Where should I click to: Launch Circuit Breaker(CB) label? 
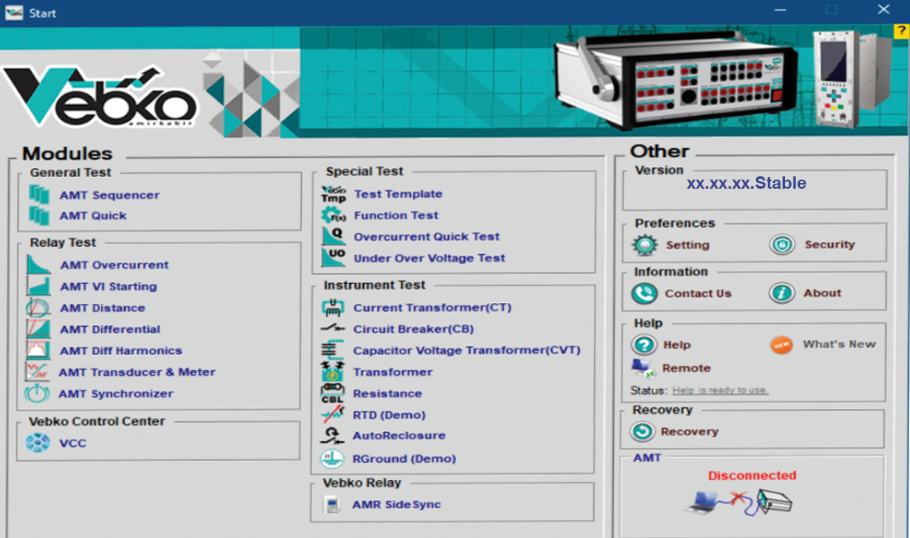tap(413, 329)
